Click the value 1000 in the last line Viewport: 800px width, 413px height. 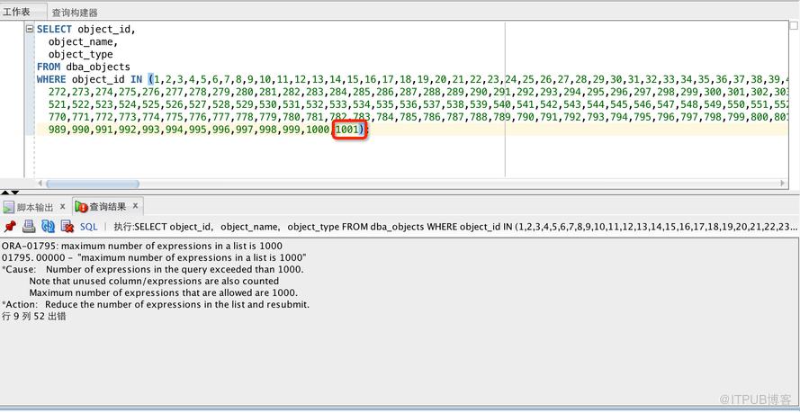pyautogui.click(x=317, y=130)
